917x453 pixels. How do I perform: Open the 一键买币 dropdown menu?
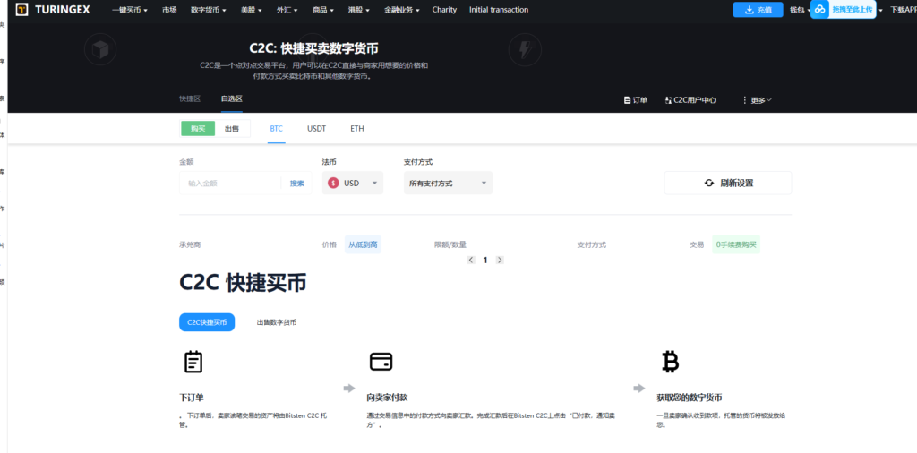129,10
